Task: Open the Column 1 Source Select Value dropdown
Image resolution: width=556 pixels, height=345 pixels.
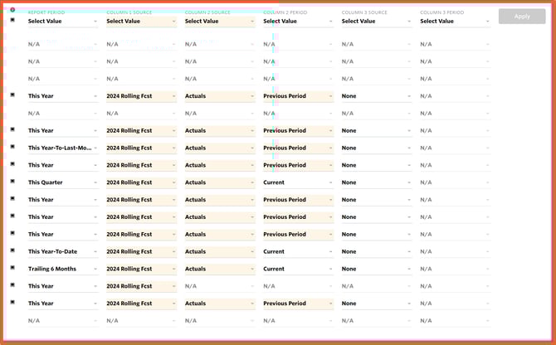Action: click(x=140, y=22)
